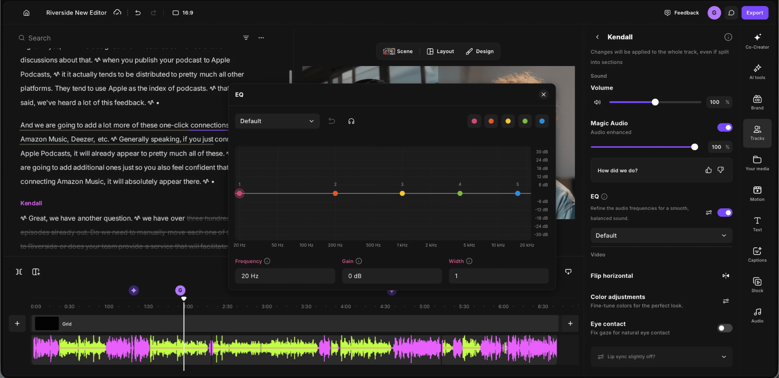This screenshot has width=779, height=378.
Task: Click the cloud sync status icon
Action: 118,13
